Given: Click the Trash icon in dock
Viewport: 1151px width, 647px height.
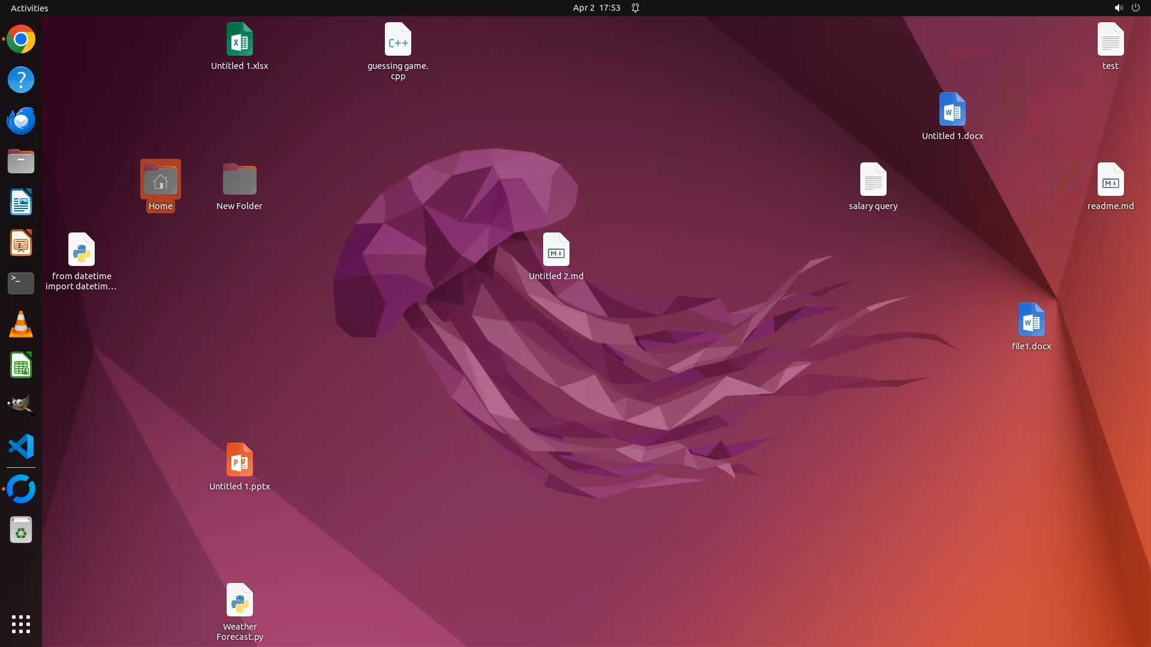Looking at the screenshot, I should point(21,530).
